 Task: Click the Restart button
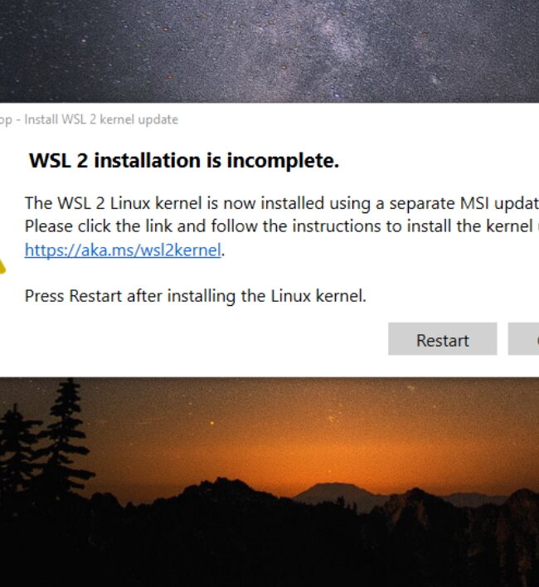pyautogui.click(x=443, y=339)
